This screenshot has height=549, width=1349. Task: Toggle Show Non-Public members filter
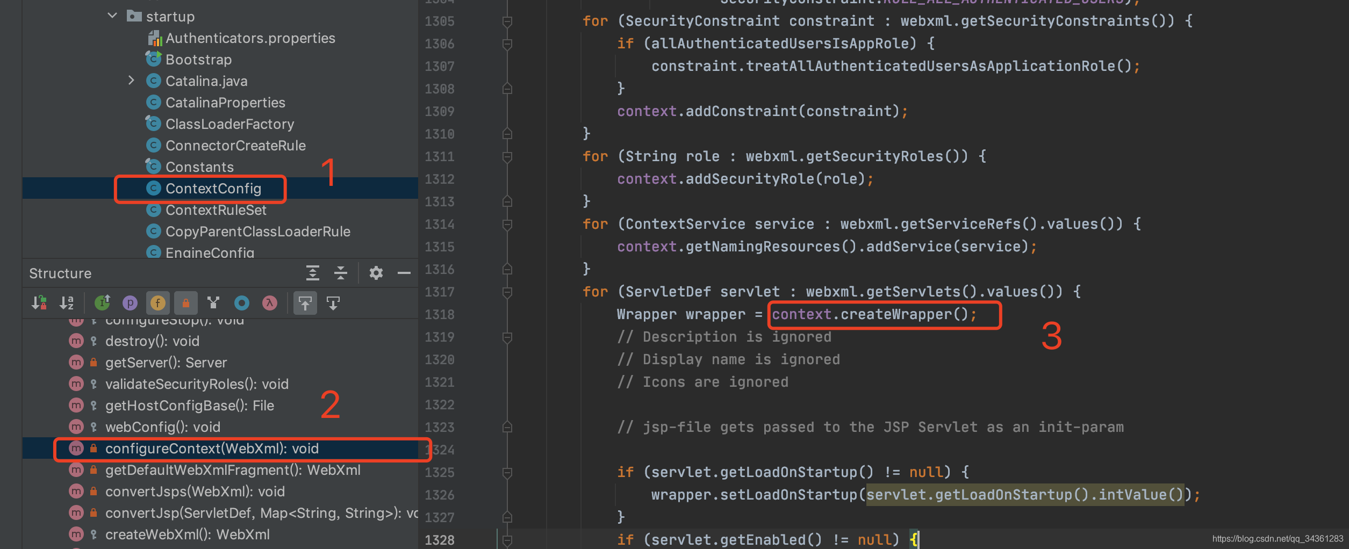pyautogui.click(x=186, y=303)
